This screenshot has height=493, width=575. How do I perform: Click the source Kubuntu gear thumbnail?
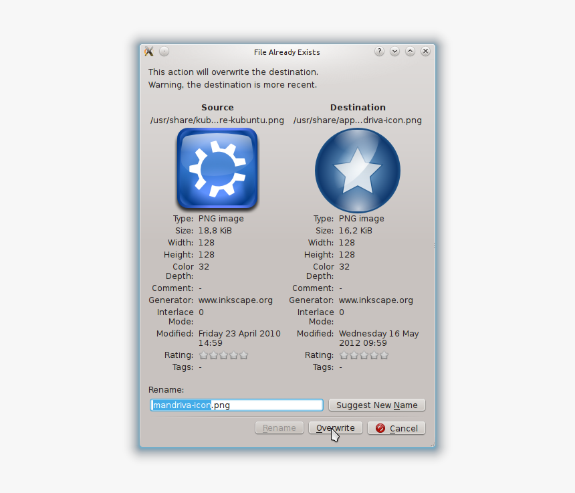pos(217,169)
